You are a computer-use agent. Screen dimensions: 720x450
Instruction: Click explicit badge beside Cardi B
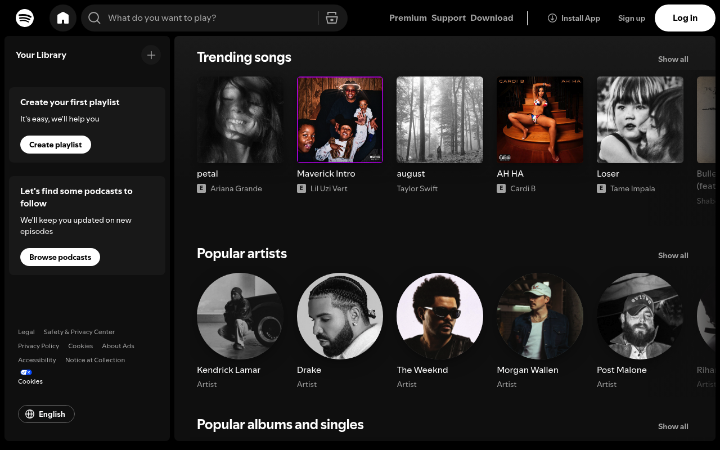coord(501,188)
